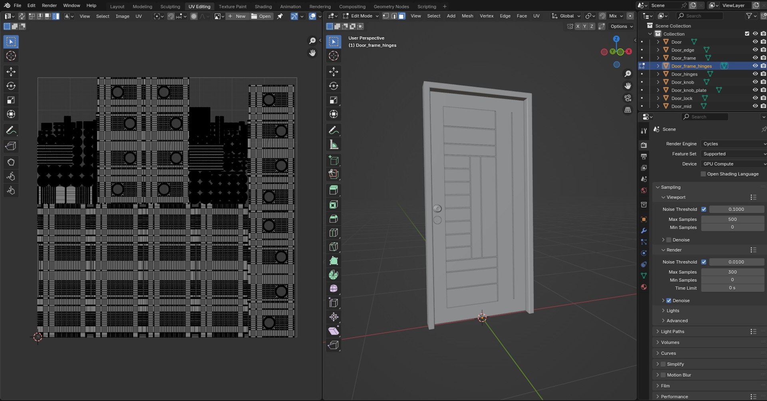
Task: Open the Options dropdown in 3D viewport
Action: coord(622,26)
